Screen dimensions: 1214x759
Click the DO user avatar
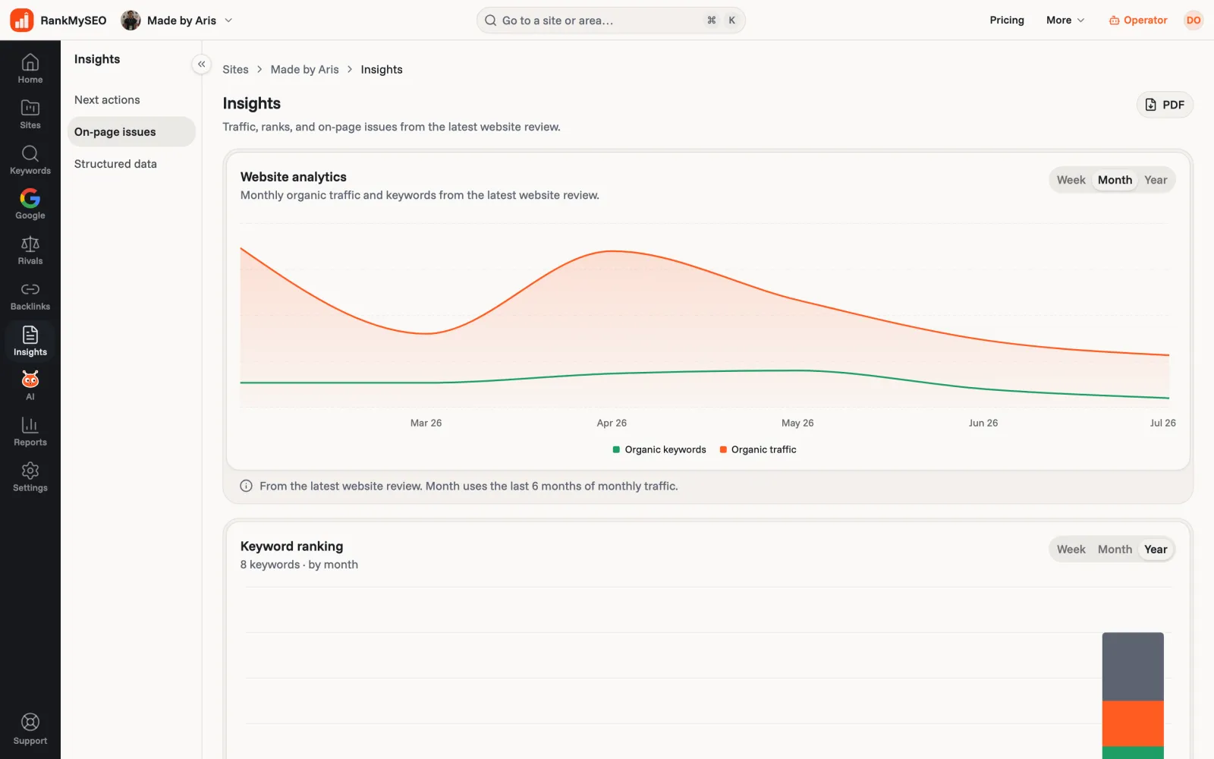tap(1194, 20)
